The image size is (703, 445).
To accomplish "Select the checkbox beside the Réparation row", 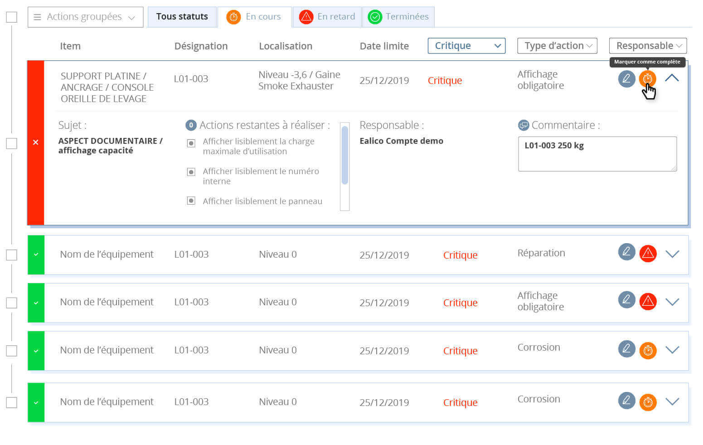I will (x=11, y=255).
